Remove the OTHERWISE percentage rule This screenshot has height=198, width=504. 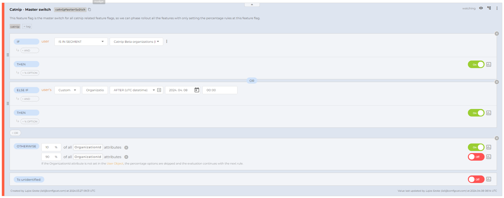click(x=497, y=138)
